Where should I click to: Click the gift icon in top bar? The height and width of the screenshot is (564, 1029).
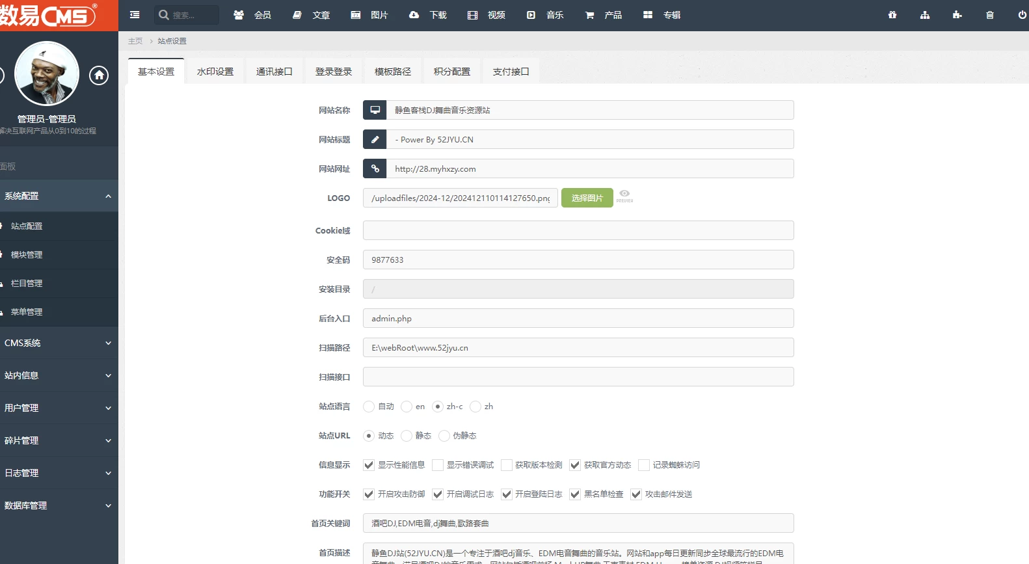892,15
